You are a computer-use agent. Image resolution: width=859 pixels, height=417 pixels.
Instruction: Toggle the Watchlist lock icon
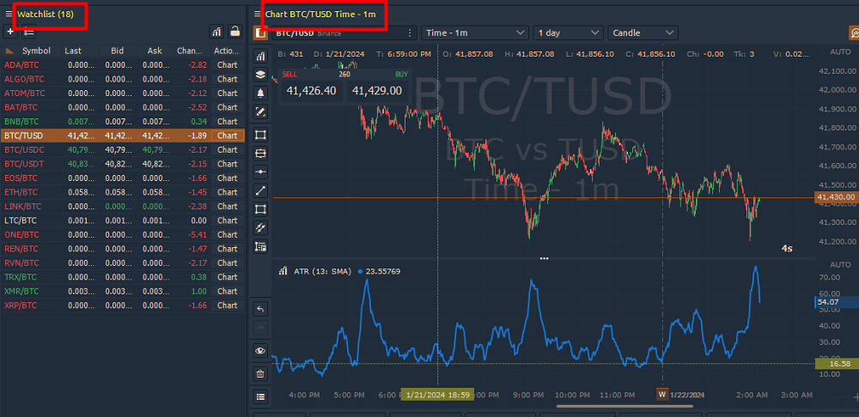(x=235, y=32)
